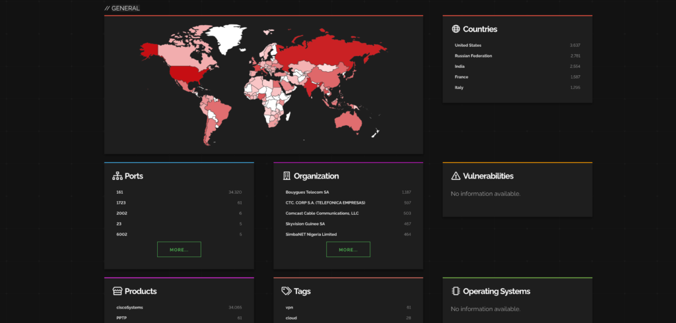Select PPTP in Products list
Screen dimensions: 676x323
(x=121, y=318)
